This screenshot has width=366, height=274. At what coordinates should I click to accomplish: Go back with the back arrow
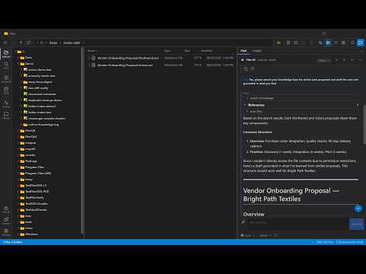tap(5, 43)
